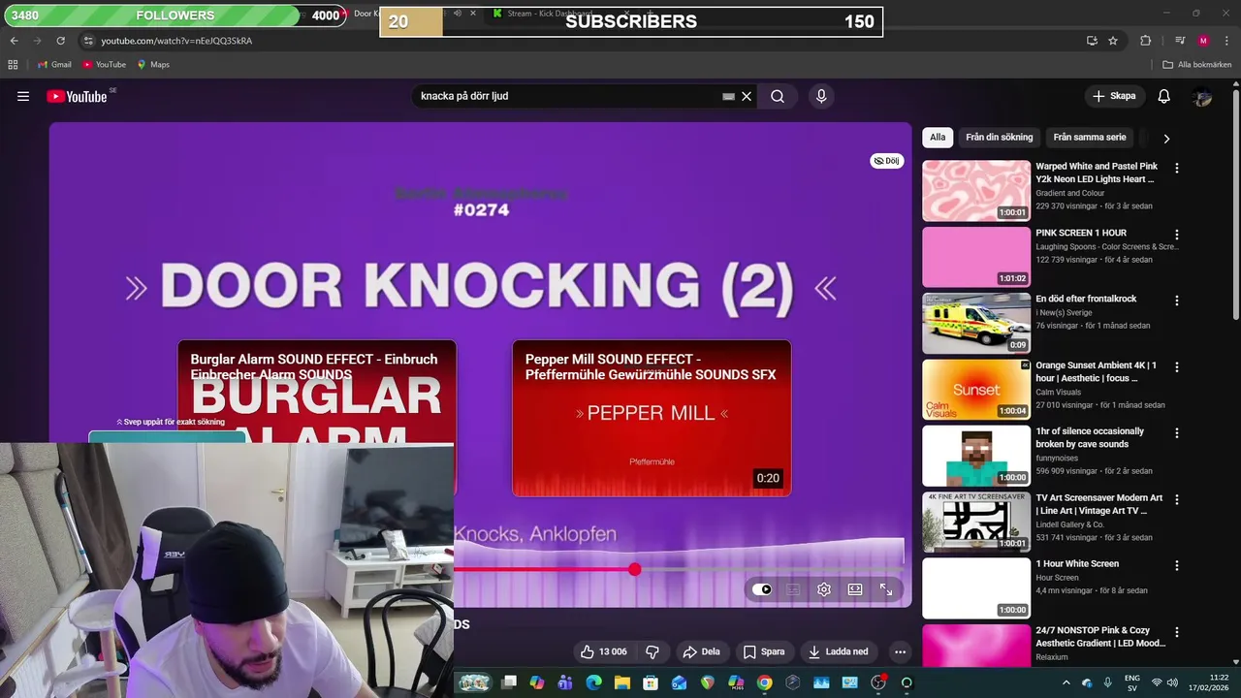Open options for En död efter frontalkrock
1241x698 pixels.
[x=1177, y=301]
